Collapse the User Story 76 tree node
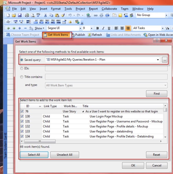This screenshot has height=174, width=173. 83,111
